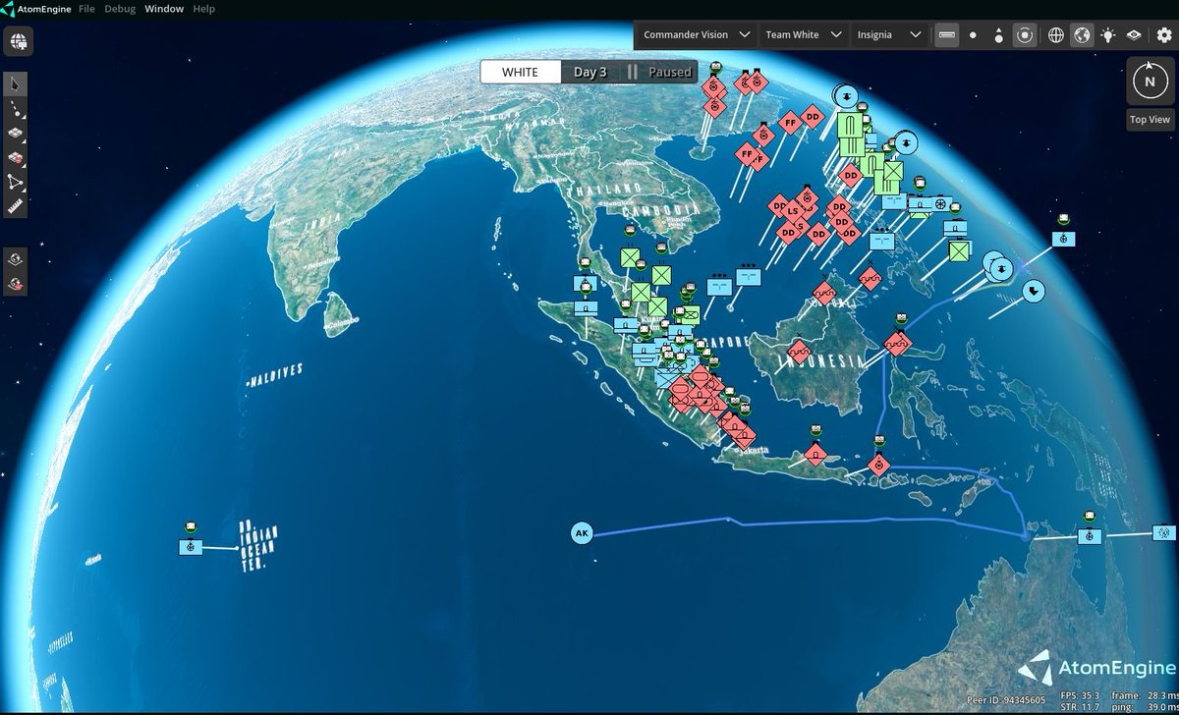Toggle the range ring display
Viewport: 1179px width, 715px height.
pyautogui.click(x=1025, y=34)
